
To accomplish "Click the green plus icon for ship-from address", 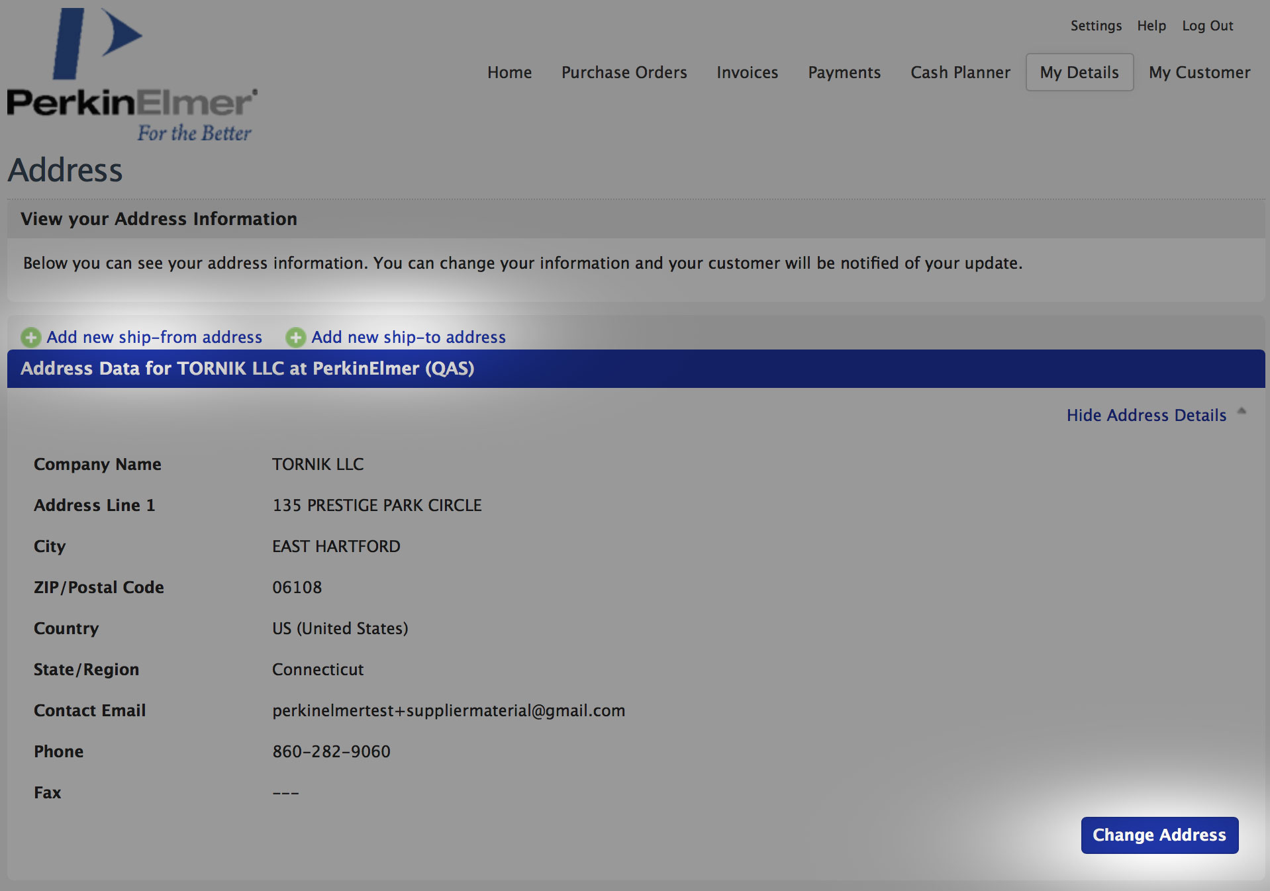I will click(30, 338).
